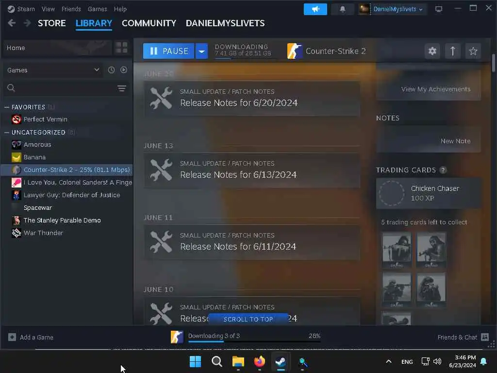Open the notifications bell
Screen dimensions: 497x373
[342, 9]
